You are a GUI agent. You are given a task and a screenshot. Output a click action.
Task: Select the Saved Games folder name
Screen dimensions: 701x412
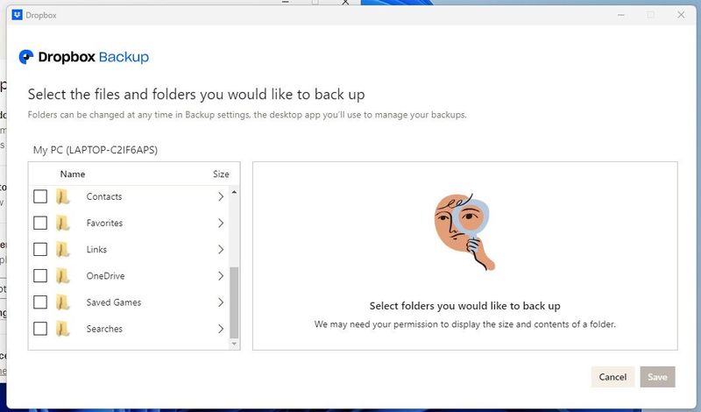(114, 302)
